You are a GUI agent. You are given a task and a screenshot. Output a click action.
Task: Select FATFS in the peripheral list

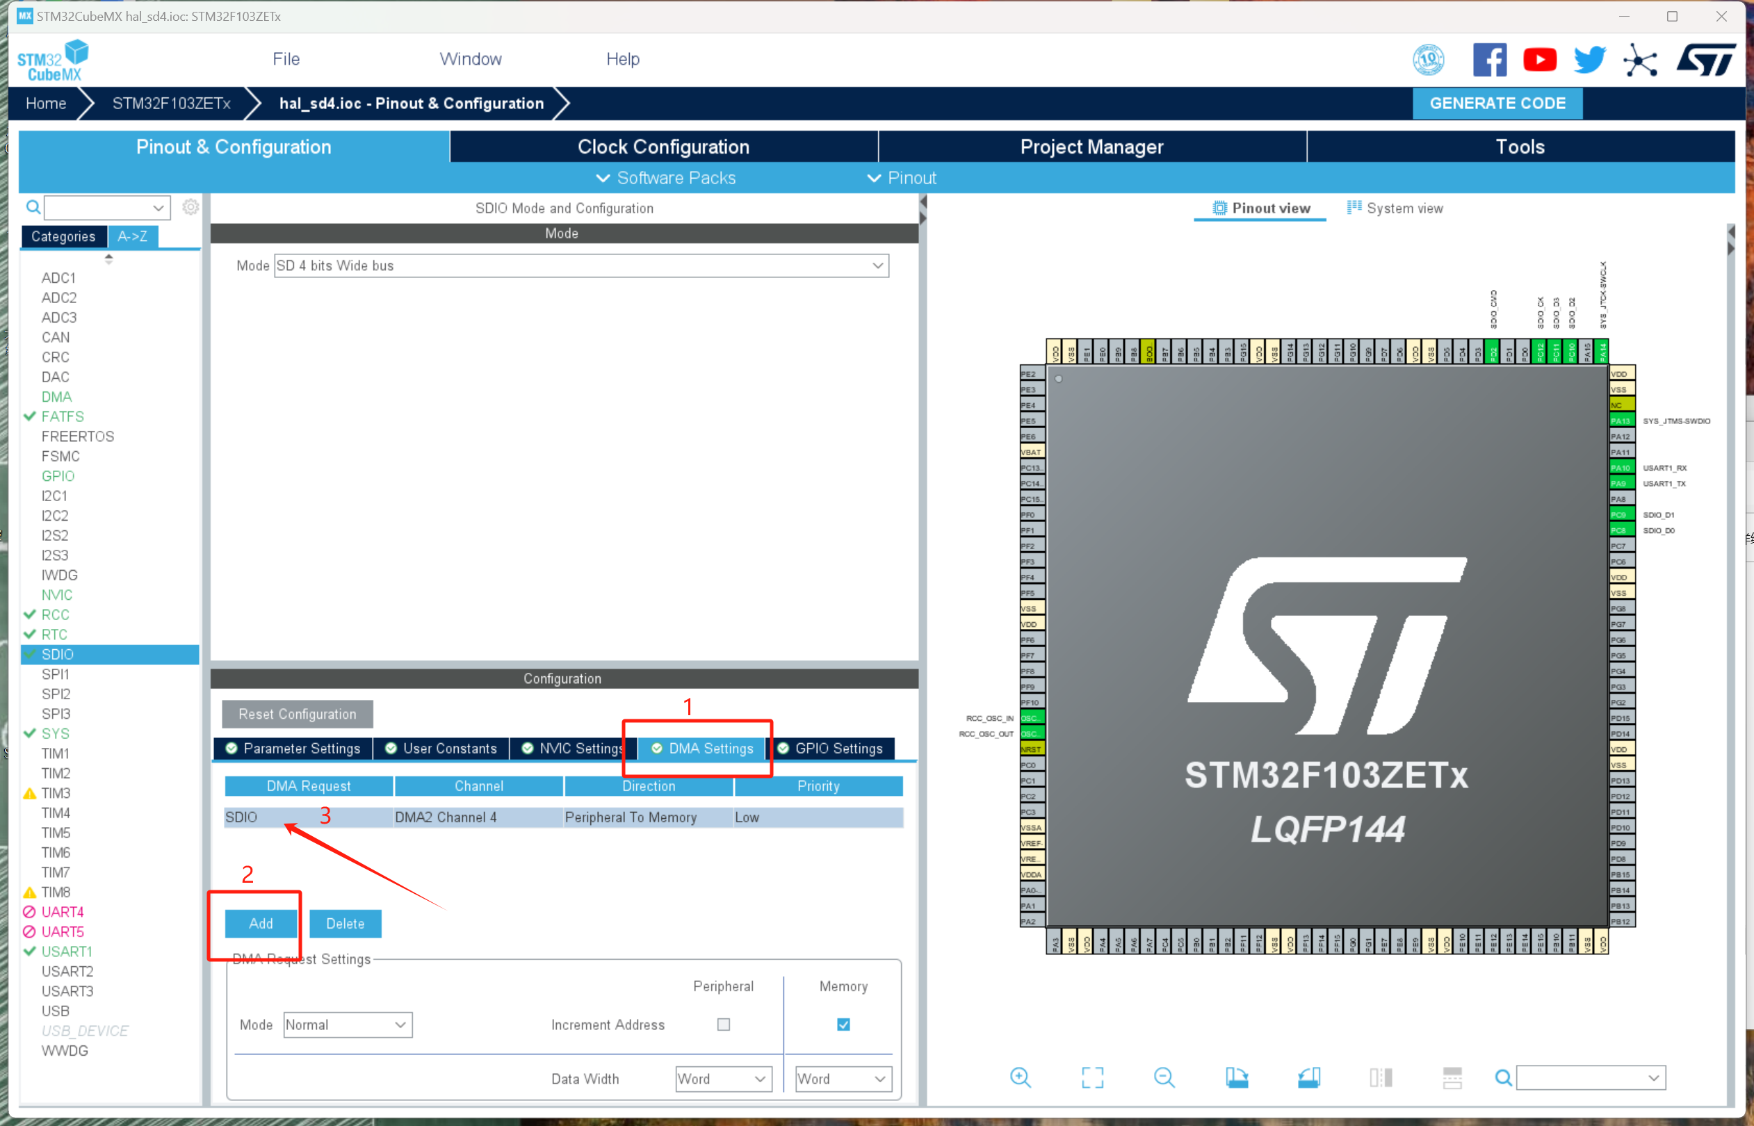pyautogui.click(x=62, y=416)
